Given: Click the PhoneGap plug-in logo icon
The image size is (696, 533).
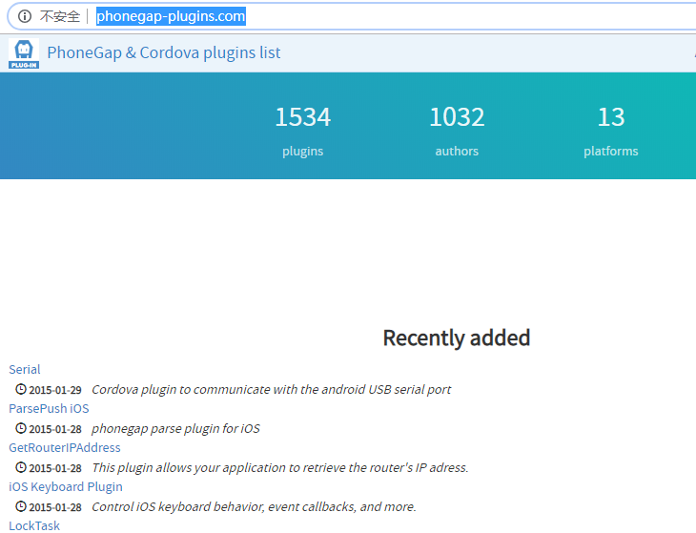Looking at the screenshot, I should click(x=24, y=53).
